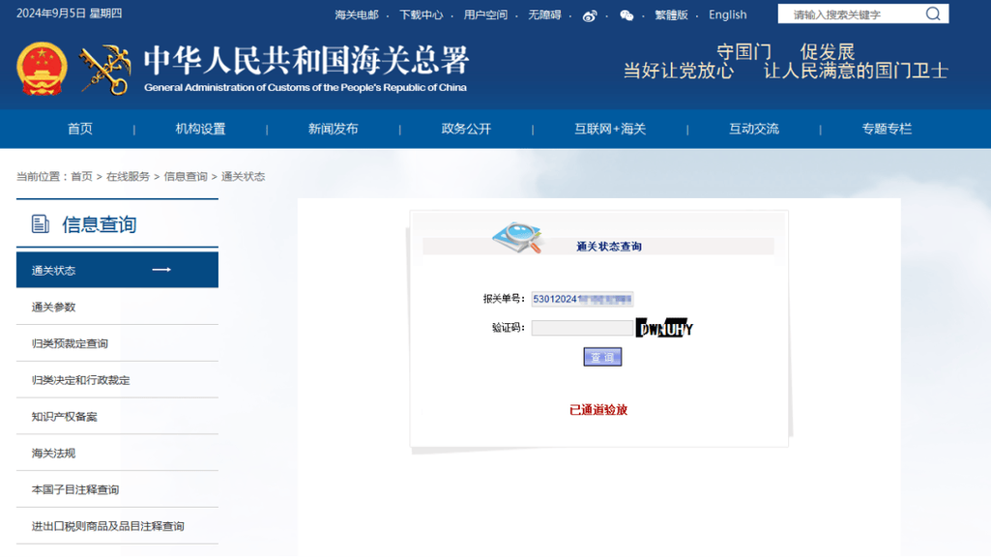Go to 在线服务 breadcrumb link
The width and height of the screenshot is (991, 558).
point(128,176)
